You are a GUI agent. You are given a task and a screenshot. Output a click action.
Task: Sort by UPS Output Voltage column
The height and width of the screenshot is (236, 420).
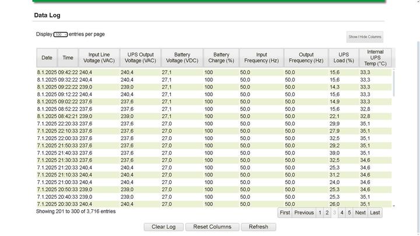(x=141, y=58)
